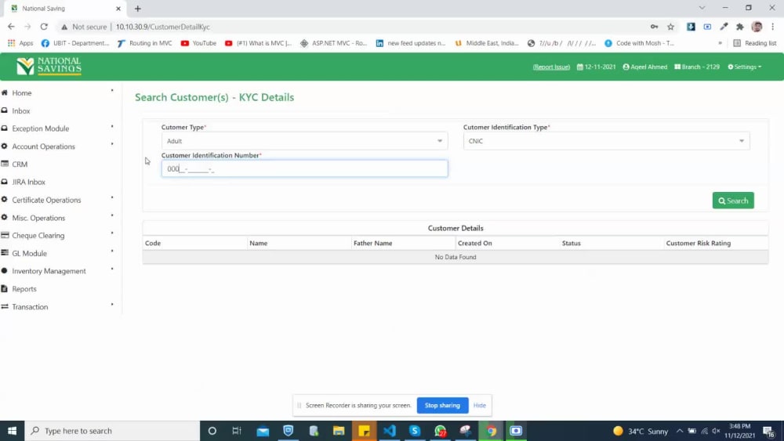Click Father Name column header

click(x=373, y=244)
